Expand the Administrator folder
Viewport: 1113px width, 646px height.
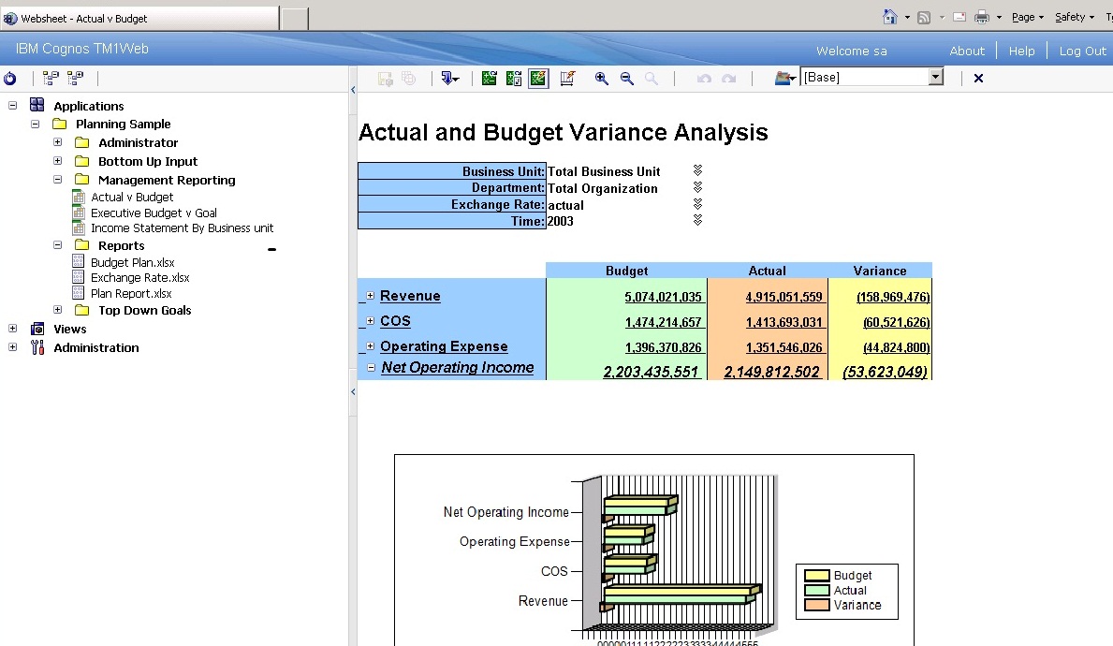point(57,142)
